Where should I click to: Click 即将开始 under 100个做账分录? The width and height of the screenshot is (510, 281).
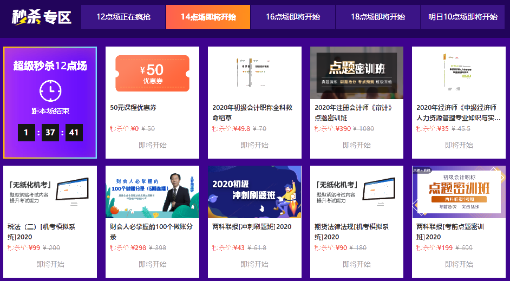click(x=153, y=264)
